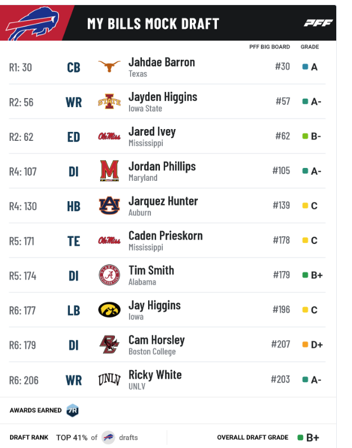Click the small Bills icon in draft rank
The height and width of the screenshot is (448, 352).
tap(108, 437)
